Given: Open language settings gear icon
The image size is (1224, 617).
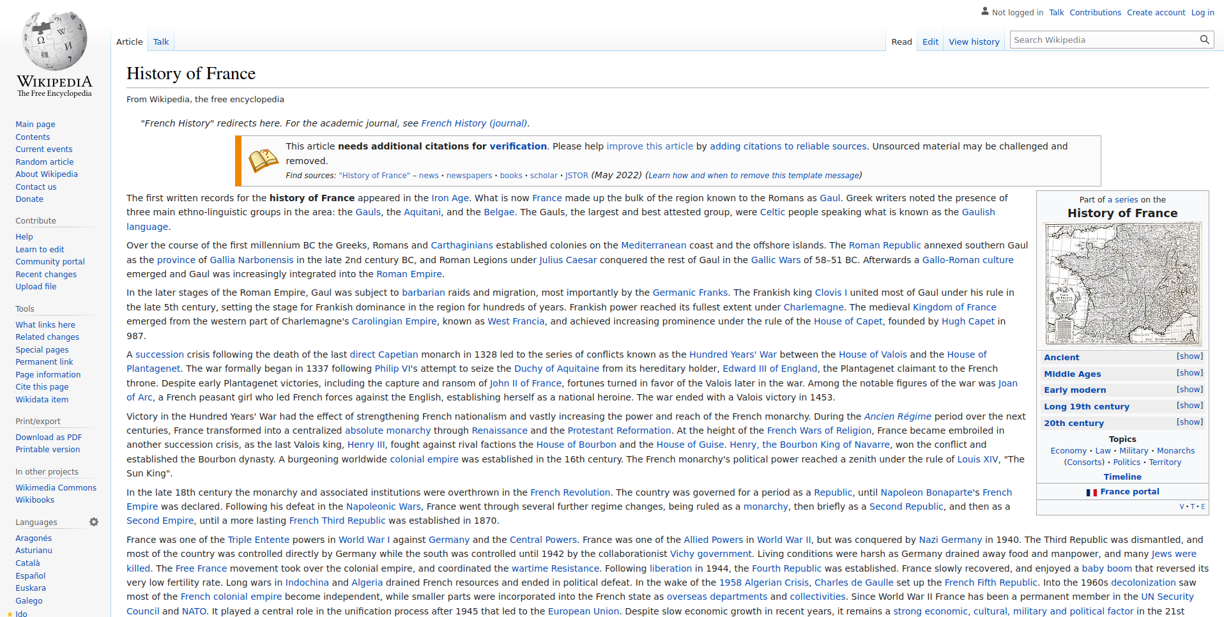Looking at the screenshot, I should (x=94, y=522).
